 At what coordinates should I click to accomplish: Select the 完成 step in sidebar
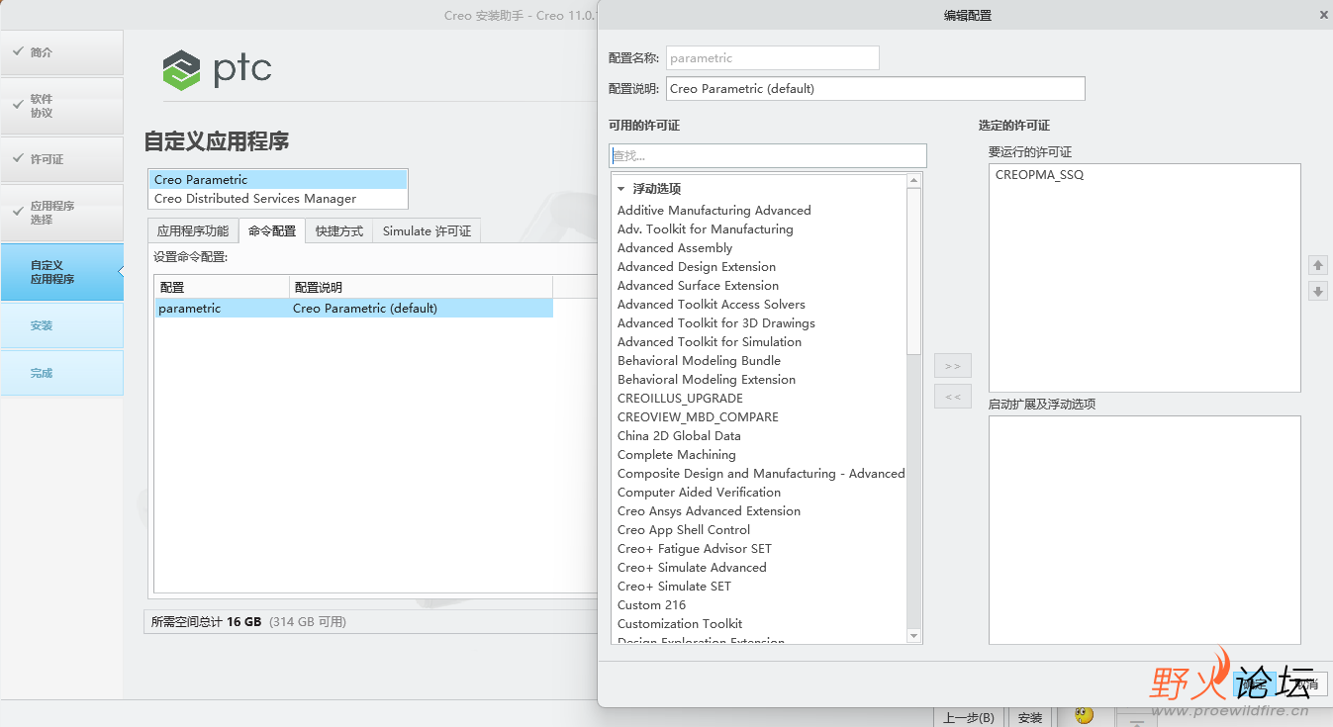tap(61, 373)
